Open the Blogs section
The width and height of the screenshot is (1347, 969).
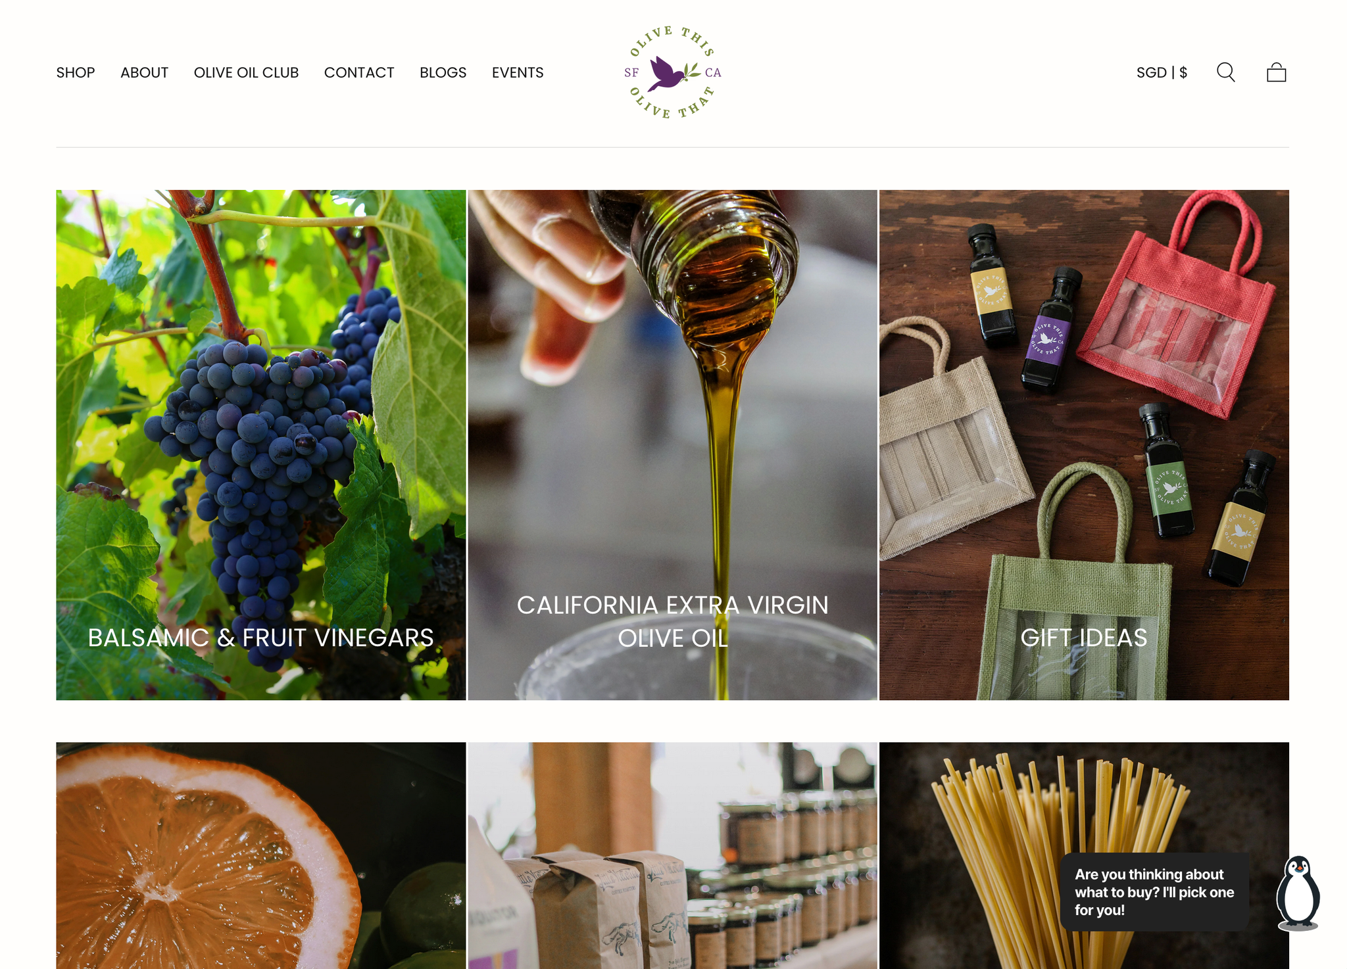point(443,72)
